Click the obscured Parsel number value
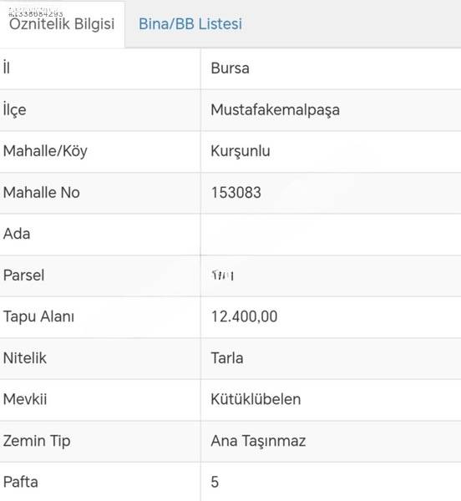 click(223, 276)
